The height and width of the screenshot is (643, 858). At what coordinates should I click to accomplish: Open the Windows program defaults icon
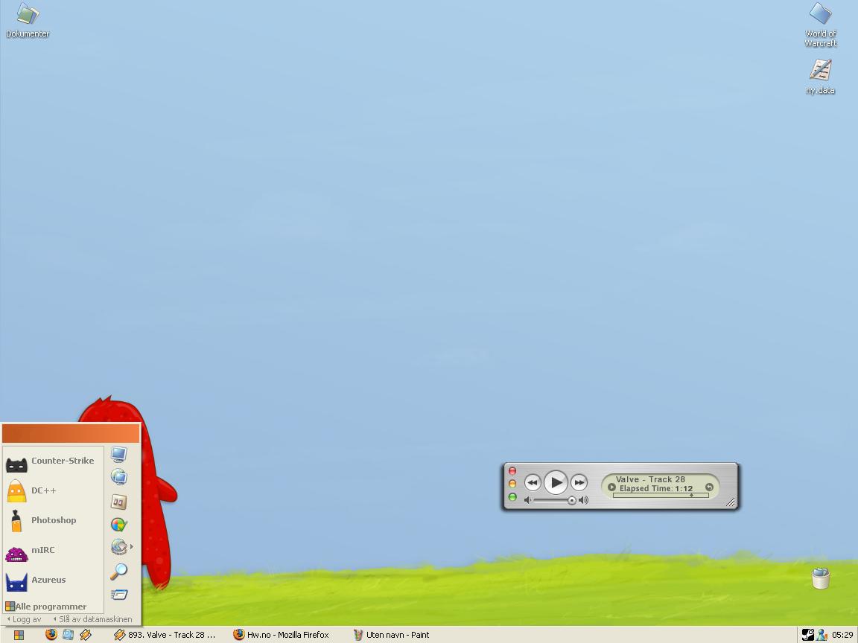tap(118, 525)
